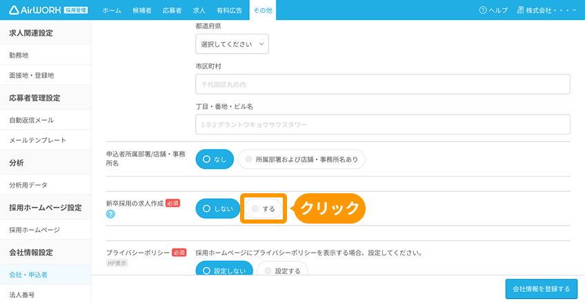Select なし for 申込者所属部署
This screenshot has height=303, width=585.
pos(215,159)
